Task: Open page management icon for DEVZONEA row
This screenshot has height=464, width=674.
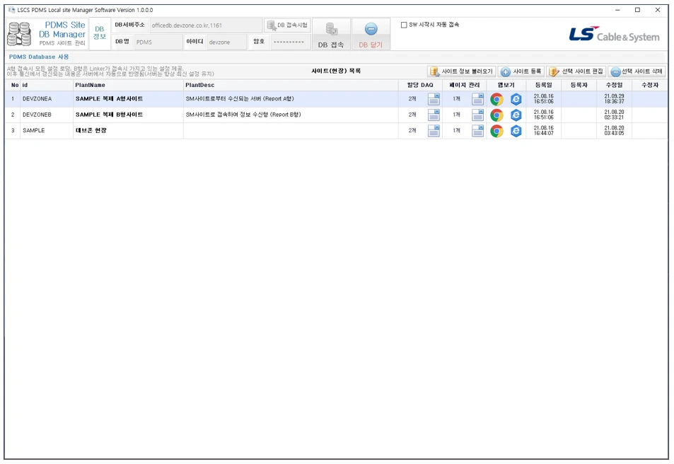Action: (x=477, y=99)
